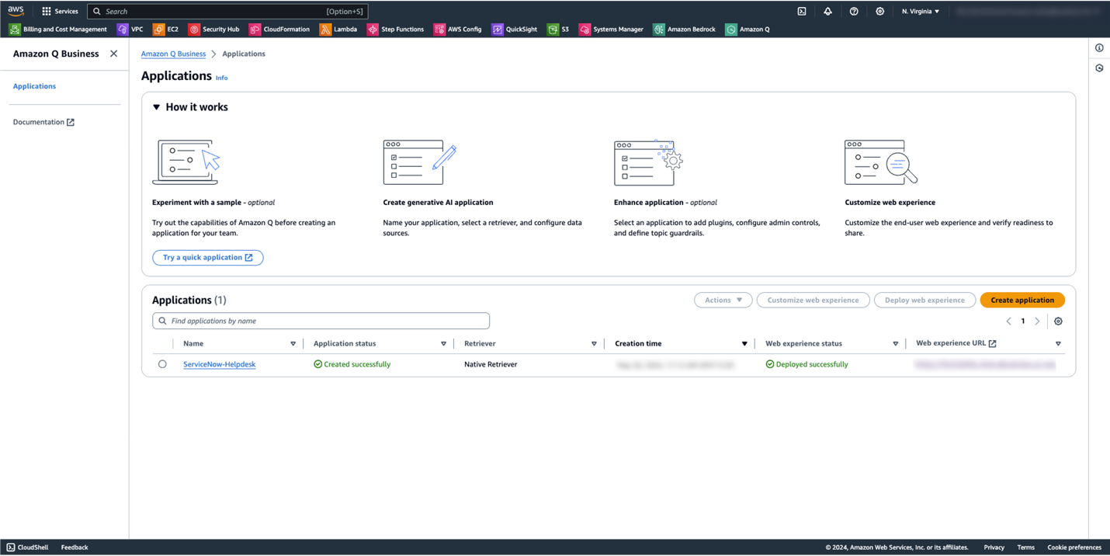Viewport: 1110px width, 556px height.
Task: Go to next page of applications
Action: (1037, 321)
